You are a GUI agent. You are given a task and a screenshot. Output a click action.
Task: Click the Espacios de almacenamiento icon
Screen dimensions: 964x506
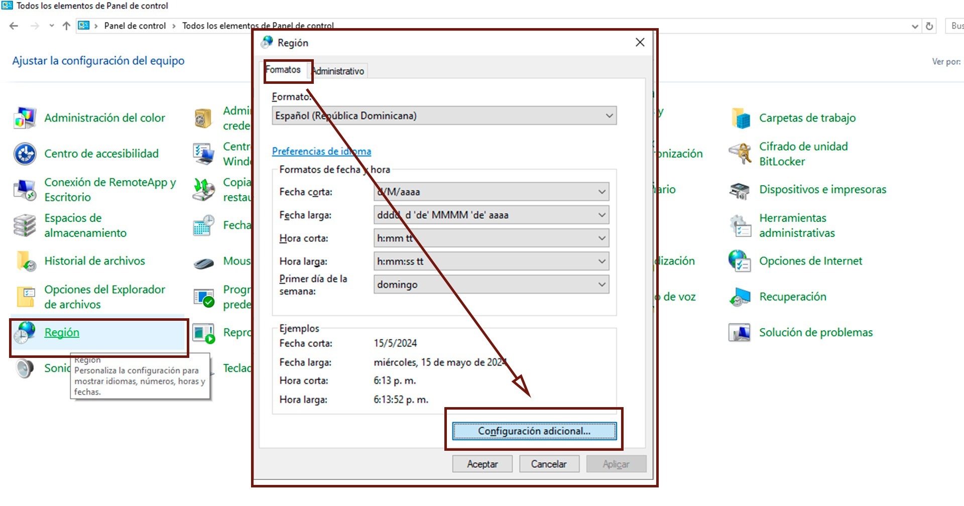coord(25,226)
